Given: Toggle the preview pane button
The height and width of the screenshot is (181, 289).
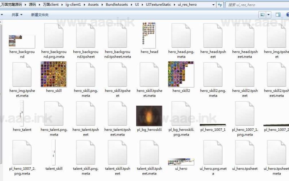Looking at the screenshot, I should (278, 15).
